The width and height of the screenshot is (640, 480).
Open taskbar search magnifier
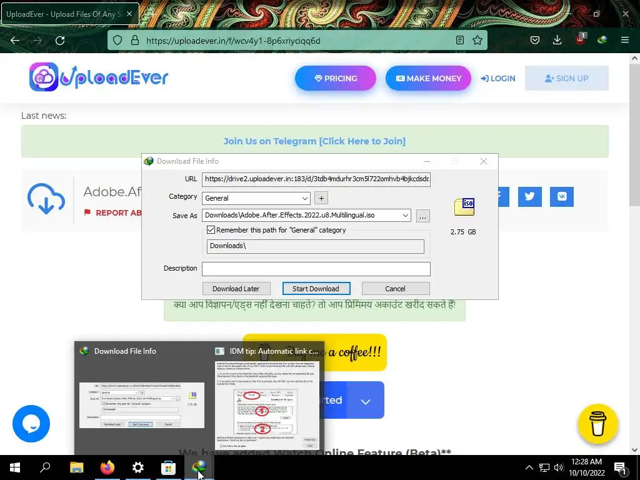(45, 467)
